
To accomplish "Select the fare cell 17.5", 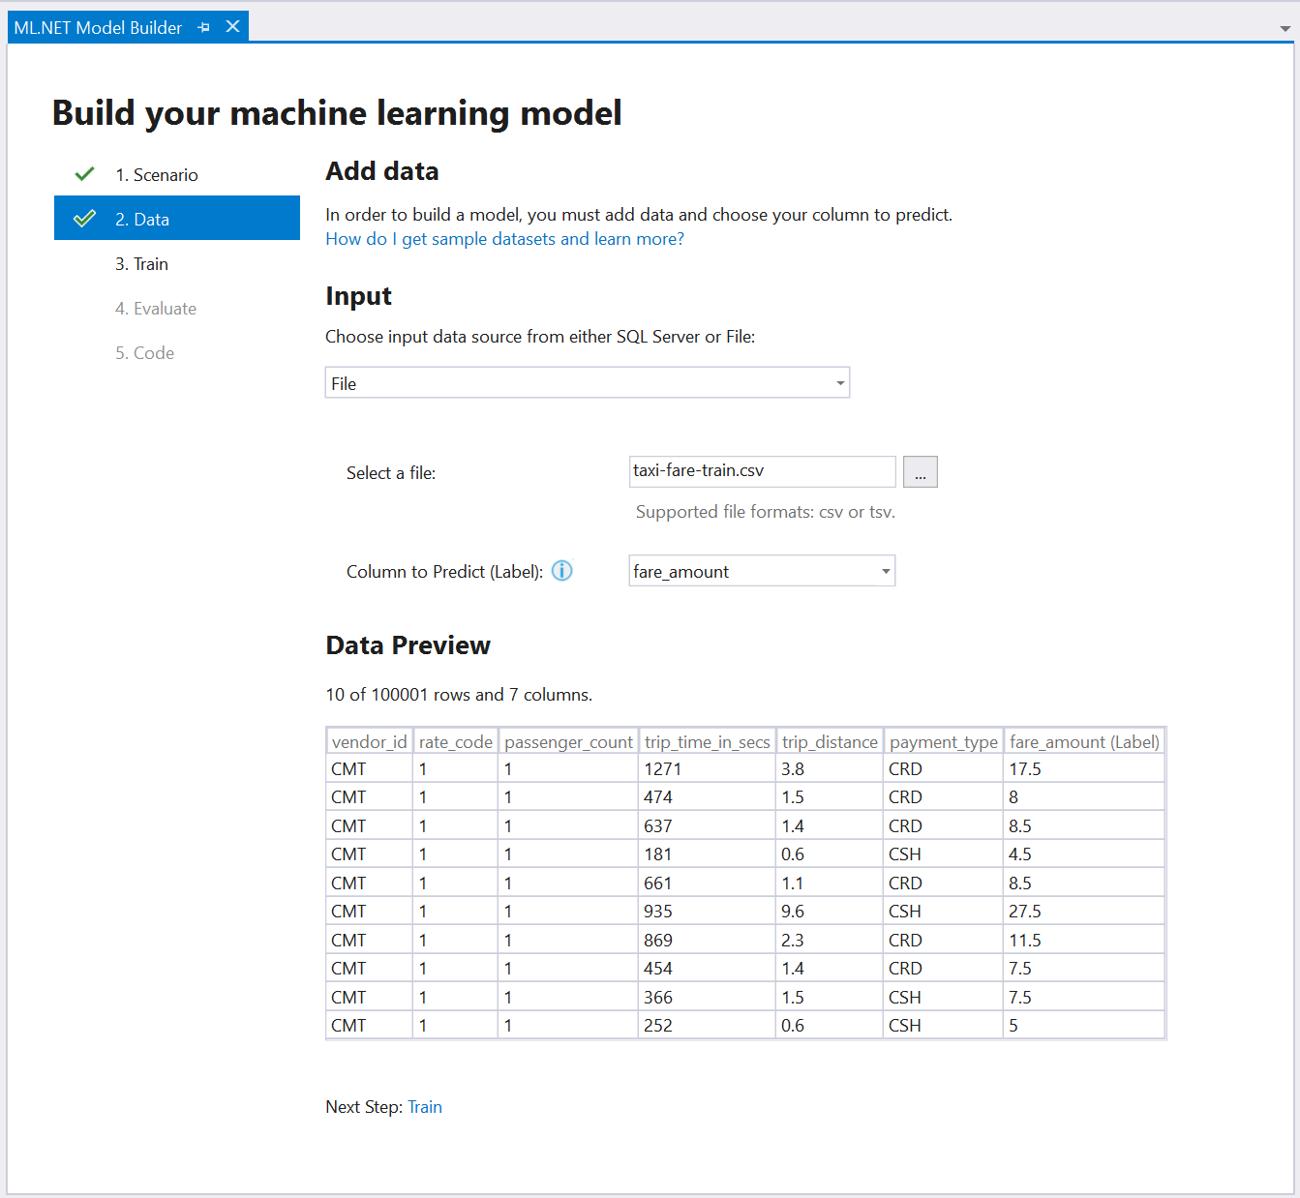I will click(x=1084, y=769).
